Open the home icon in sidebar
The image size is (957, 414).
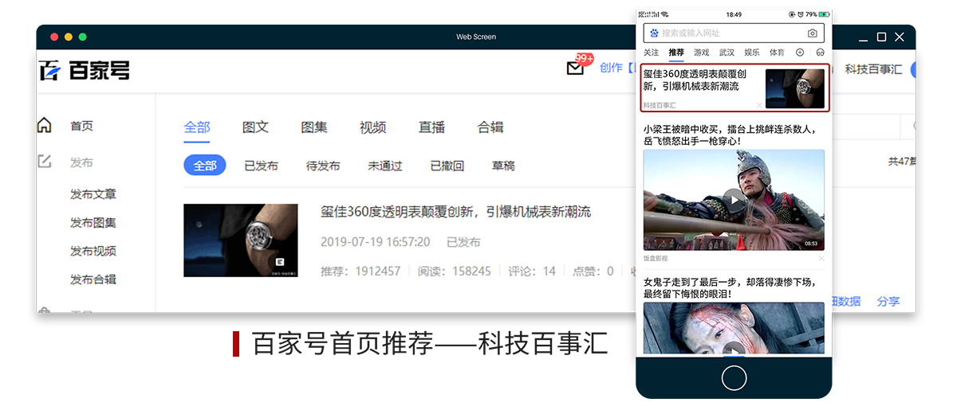(45, 126)
